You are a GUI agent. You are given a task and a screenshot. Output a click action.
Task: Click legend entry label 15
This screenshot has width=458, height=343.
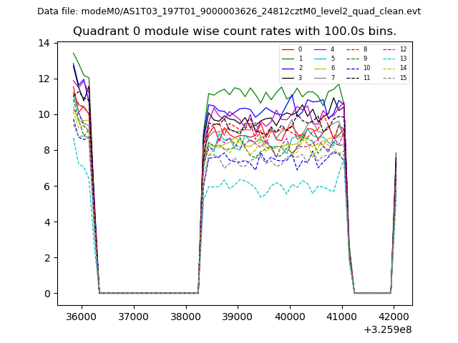pos(403,77)
